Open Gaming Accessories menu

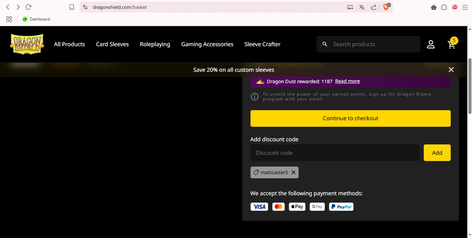[207, 44]
